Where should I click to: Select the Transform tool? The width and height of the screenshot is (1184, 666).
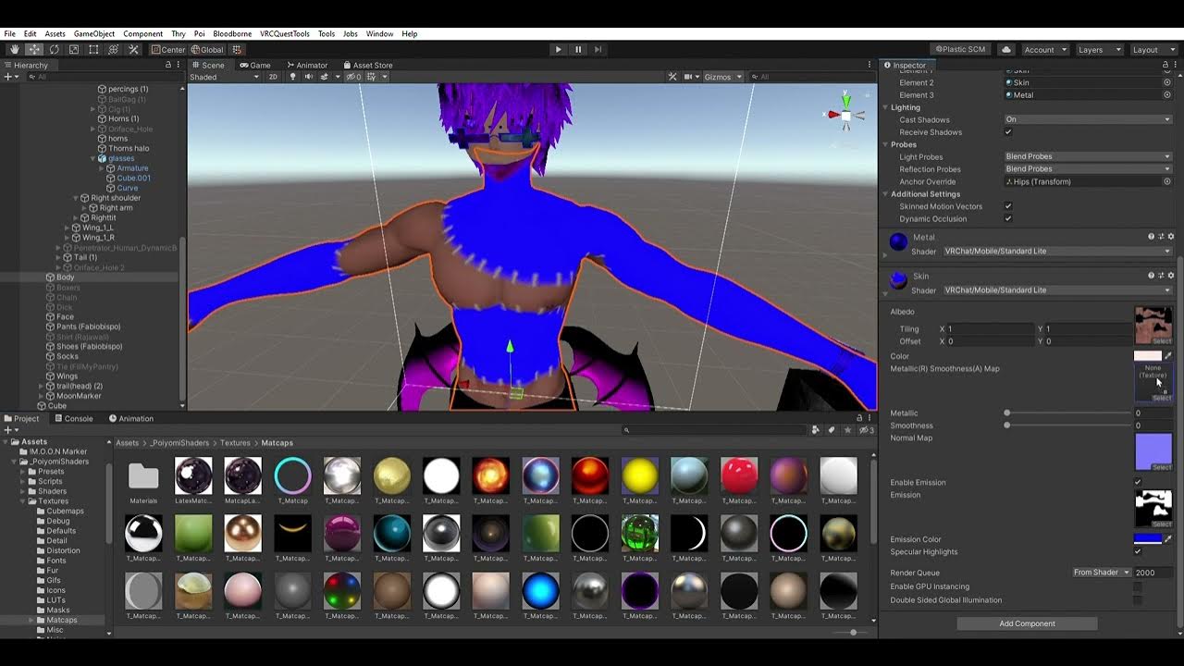click(x=114, y=49)
